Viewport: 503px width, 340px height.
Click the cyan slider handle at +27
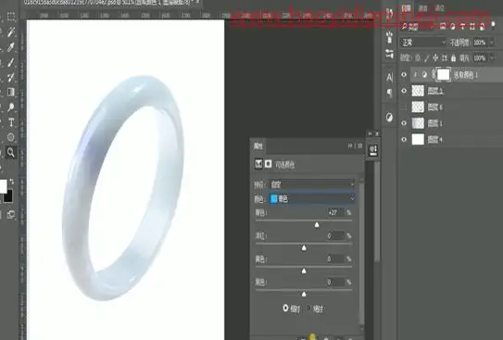317,225
